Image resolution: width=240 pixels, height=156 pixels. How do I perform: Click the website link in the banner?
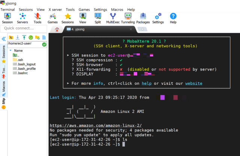(193, 84)
